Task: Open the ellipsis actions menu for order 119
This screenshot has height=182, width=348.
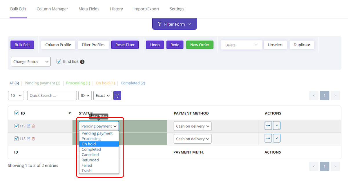Action: tap(268, 125)
